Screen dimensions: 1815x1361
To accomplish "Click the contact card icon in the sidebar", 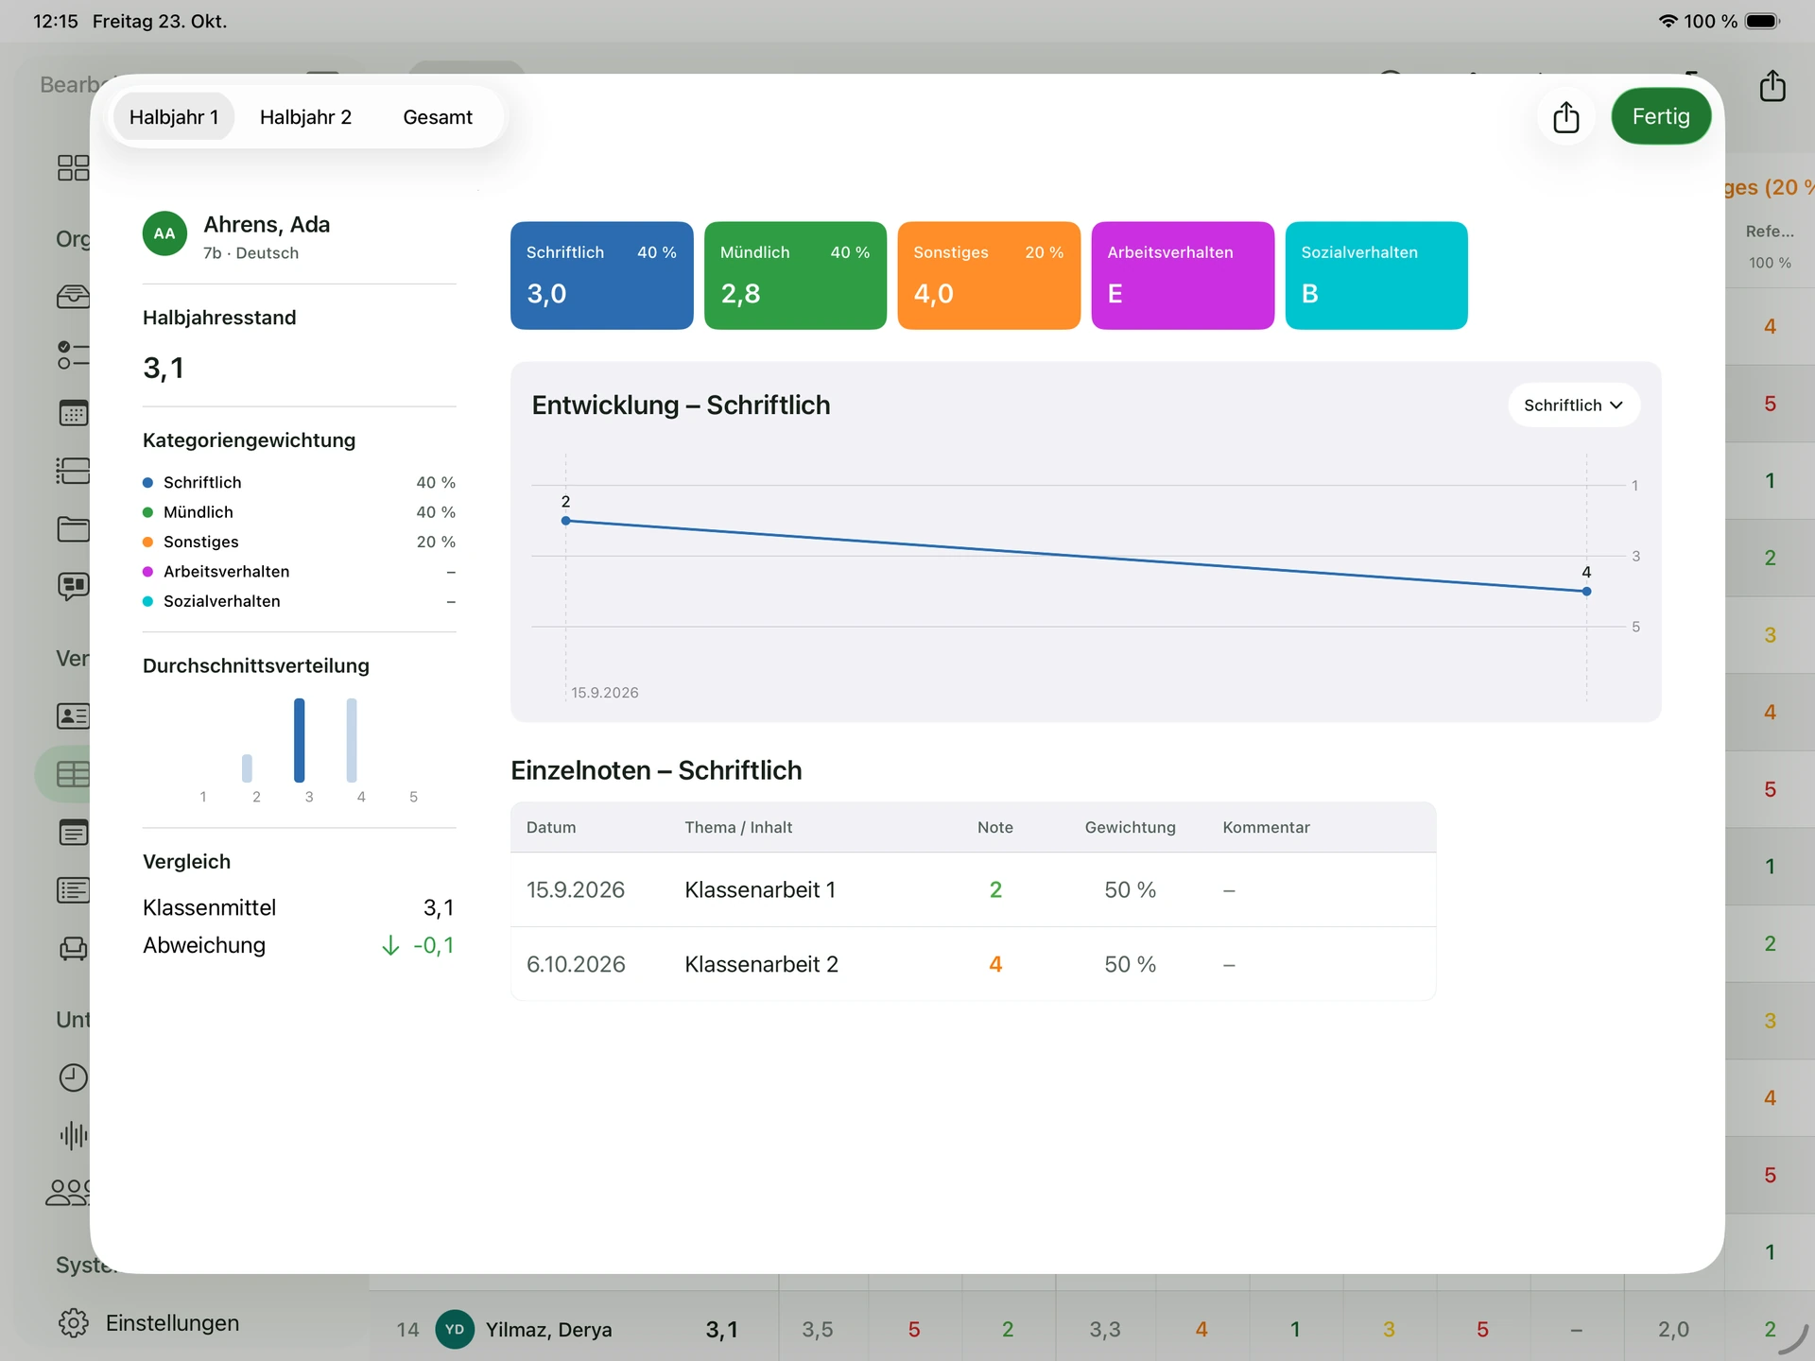I will [74, 716].
